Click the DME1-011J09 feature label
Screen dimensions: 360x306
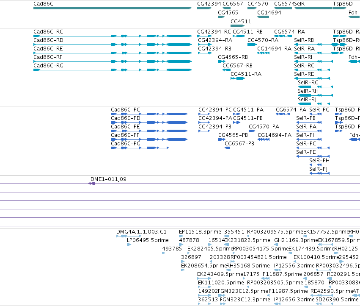108,179
